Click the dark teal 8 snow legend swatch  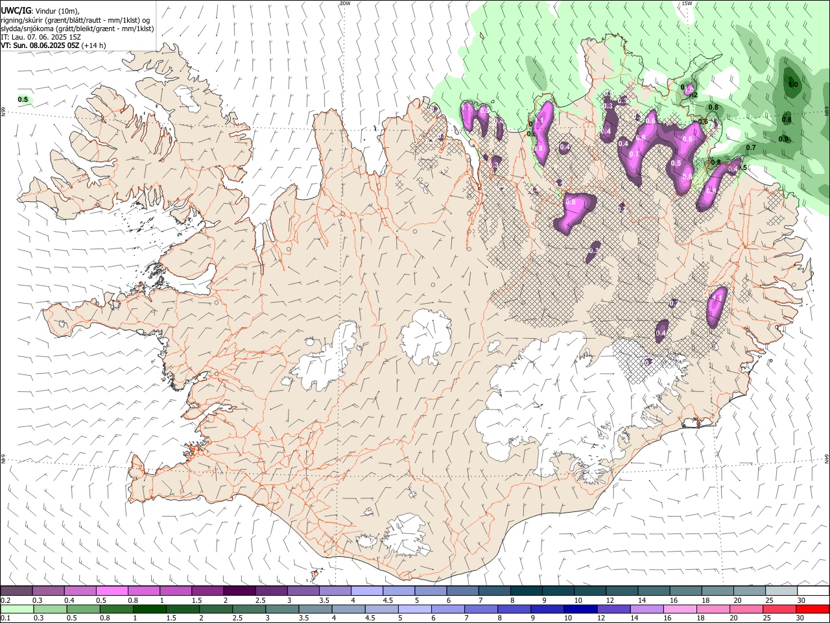pos(526,591)
